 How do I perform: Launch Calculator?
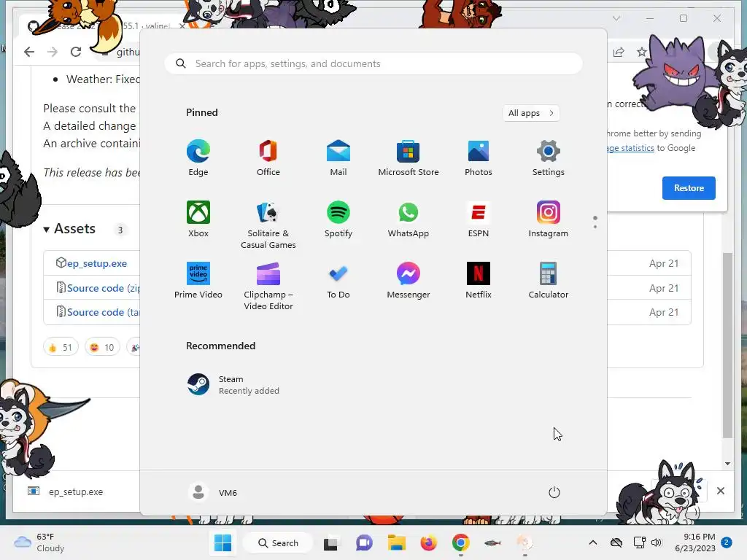pos(549,281)
